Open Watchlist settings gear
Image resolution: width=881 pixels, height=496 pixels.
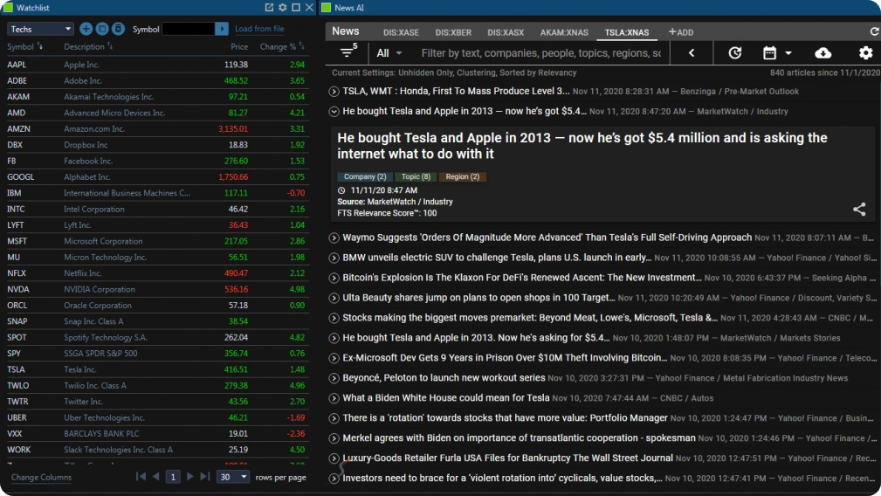282,7
